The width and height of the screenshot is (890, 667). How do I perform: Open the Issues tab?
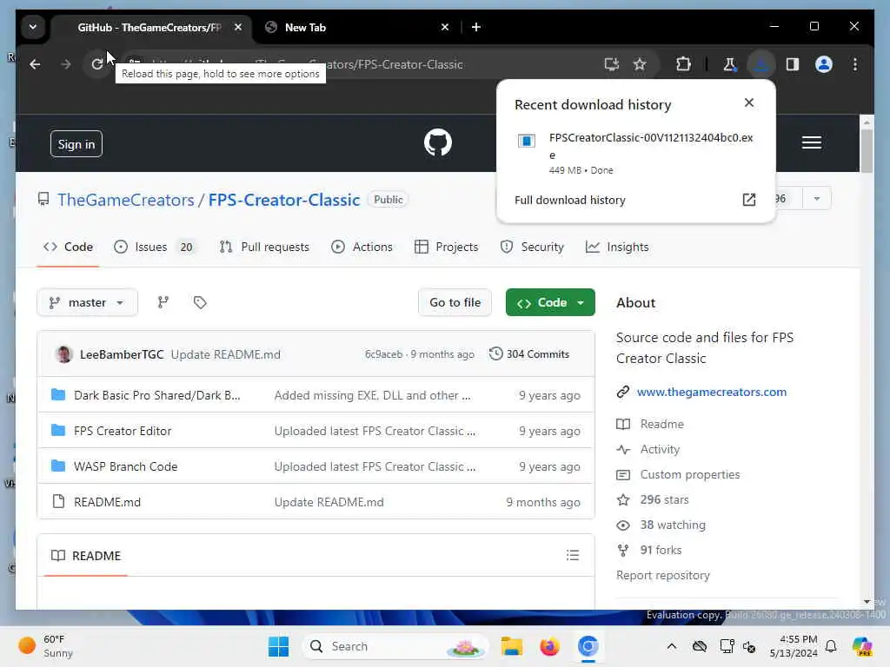155,247
